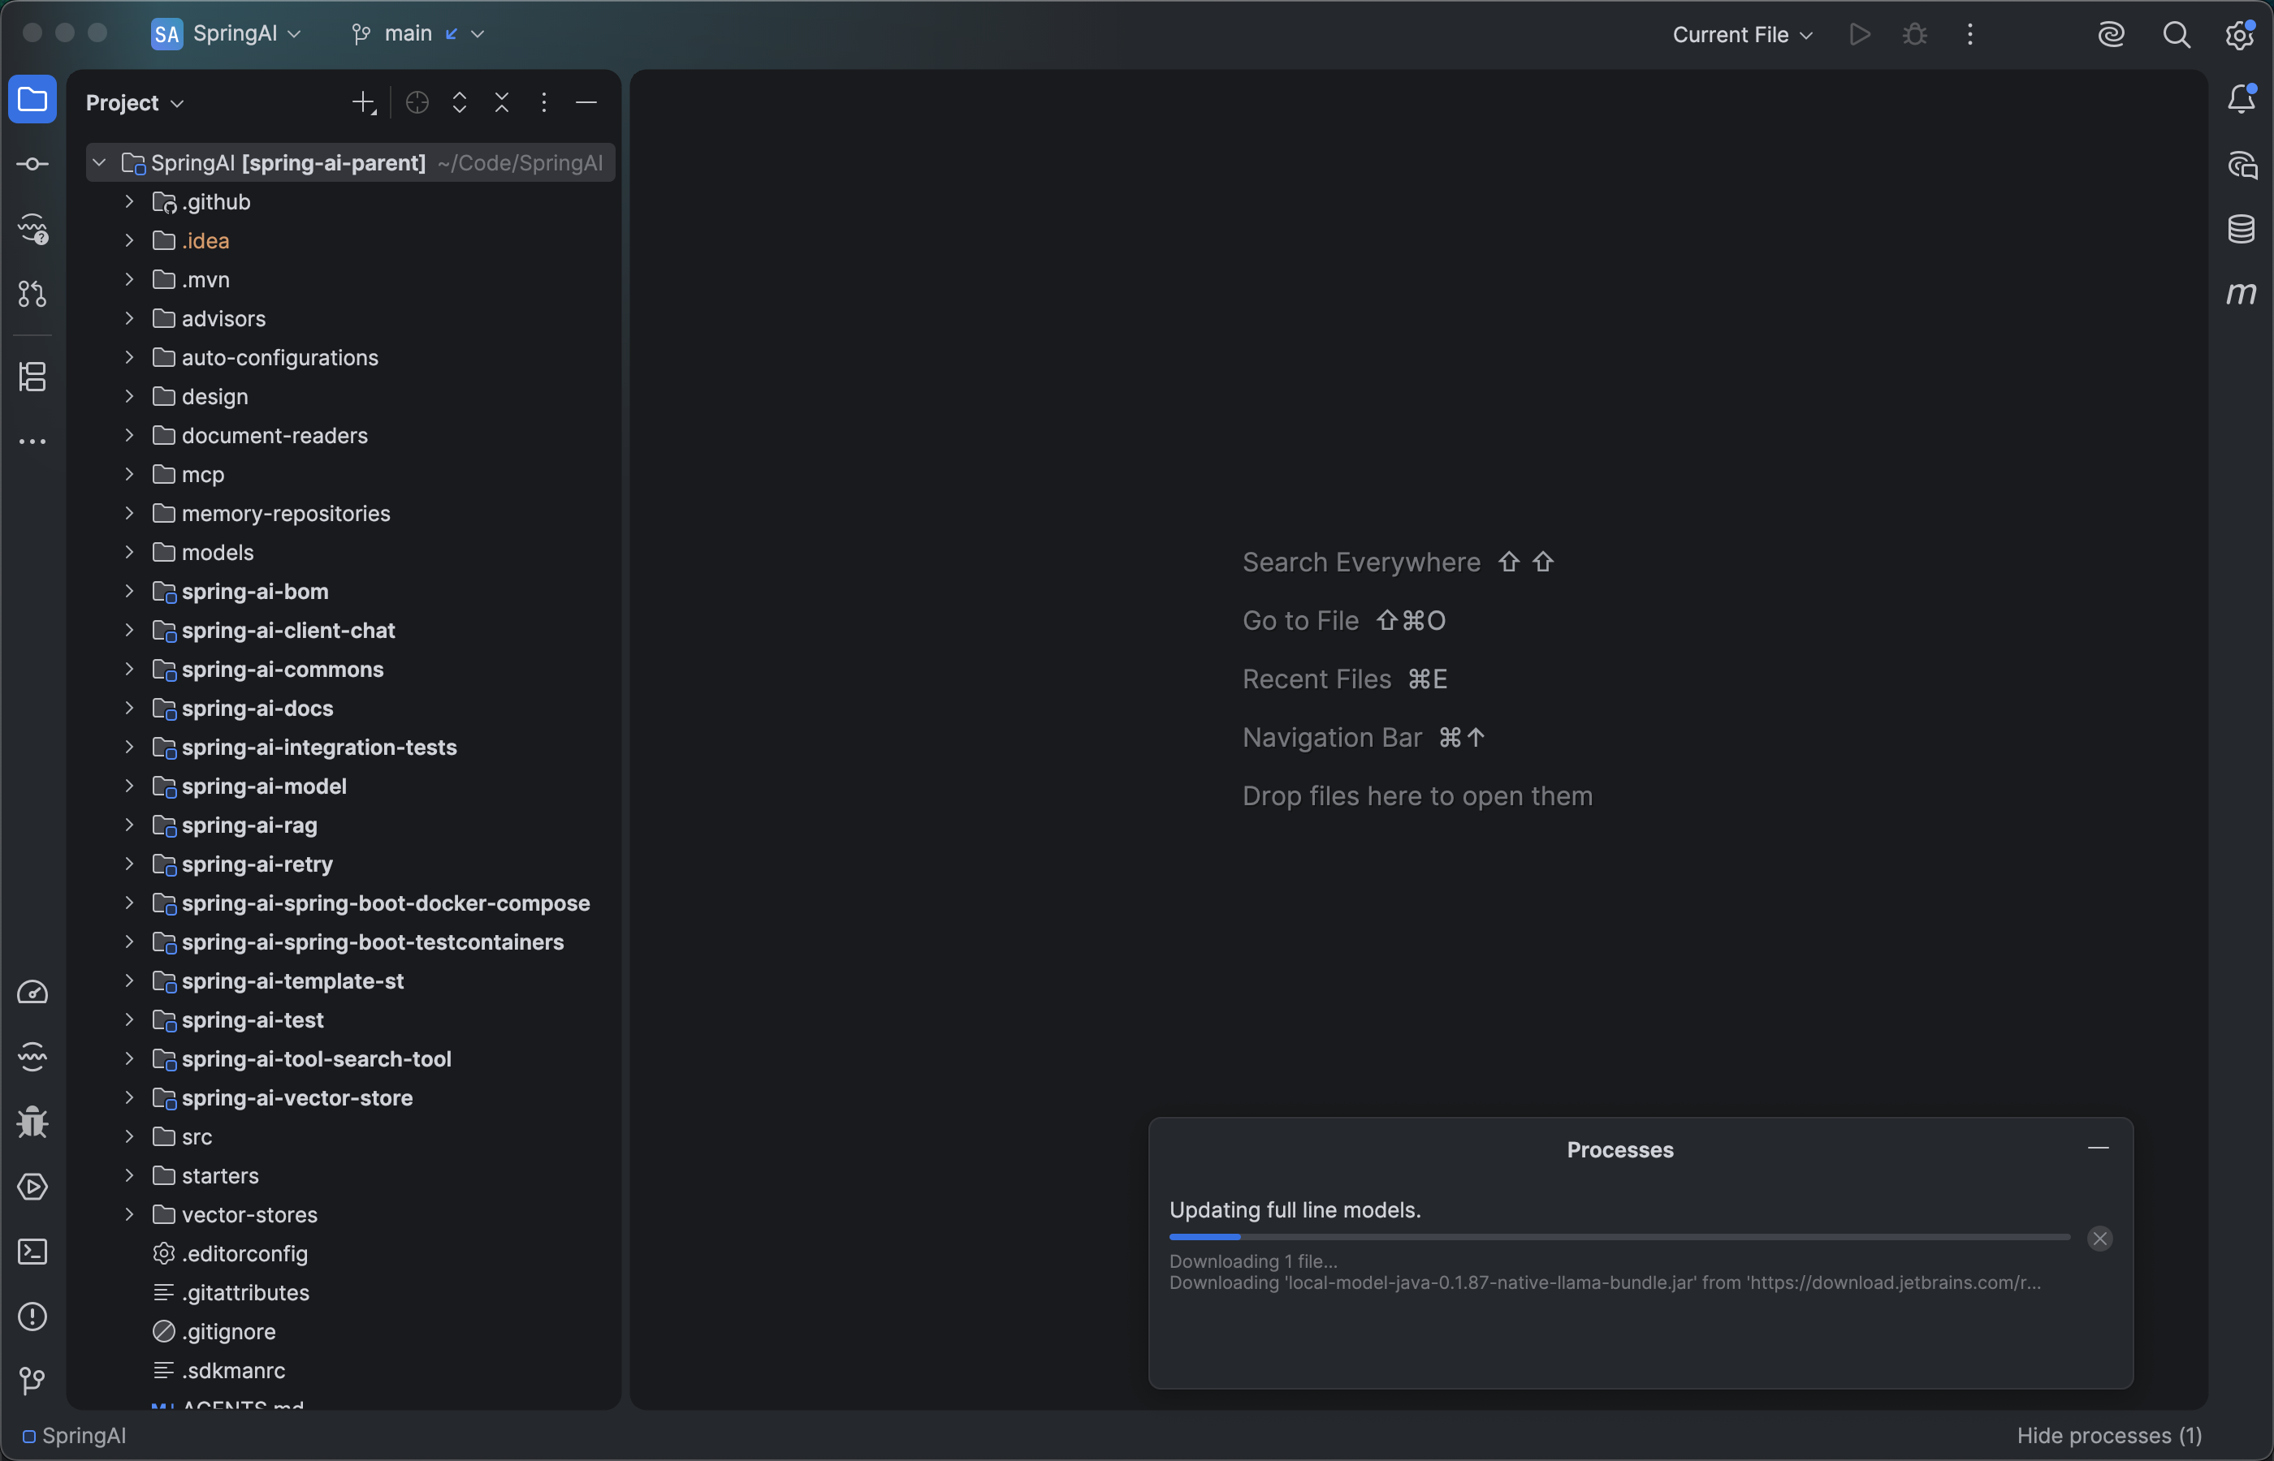Screen dimensions: 2274x1461
Task: Open the Commit tool window
Action: [x=32, y=164]
